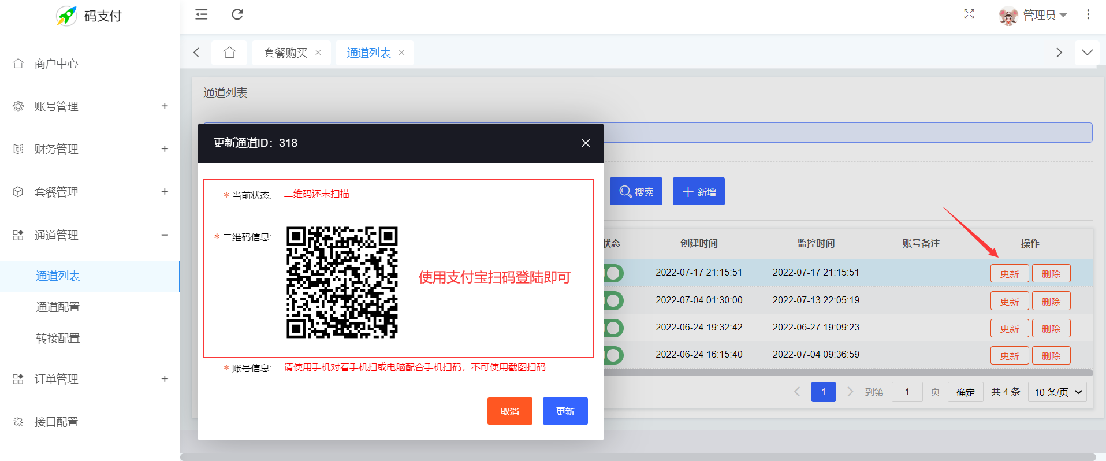
Task: Expand 财务管理 with plus sign
Action: pos(165,148)
